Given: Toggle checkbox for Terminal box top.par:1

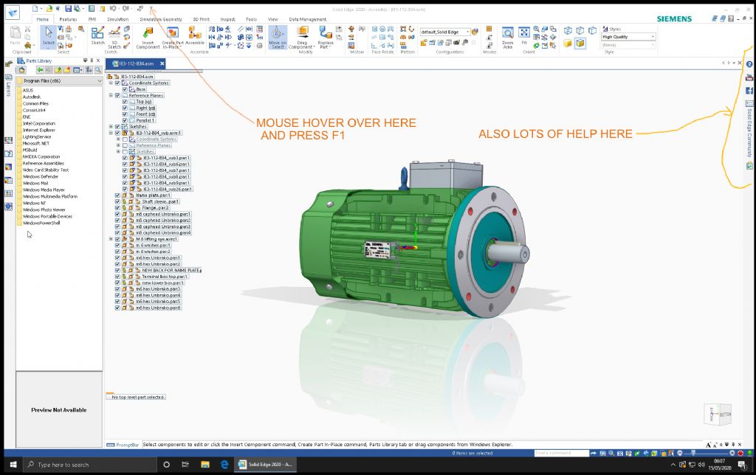Looking at the screenshot, I should [x=117, y=277].
